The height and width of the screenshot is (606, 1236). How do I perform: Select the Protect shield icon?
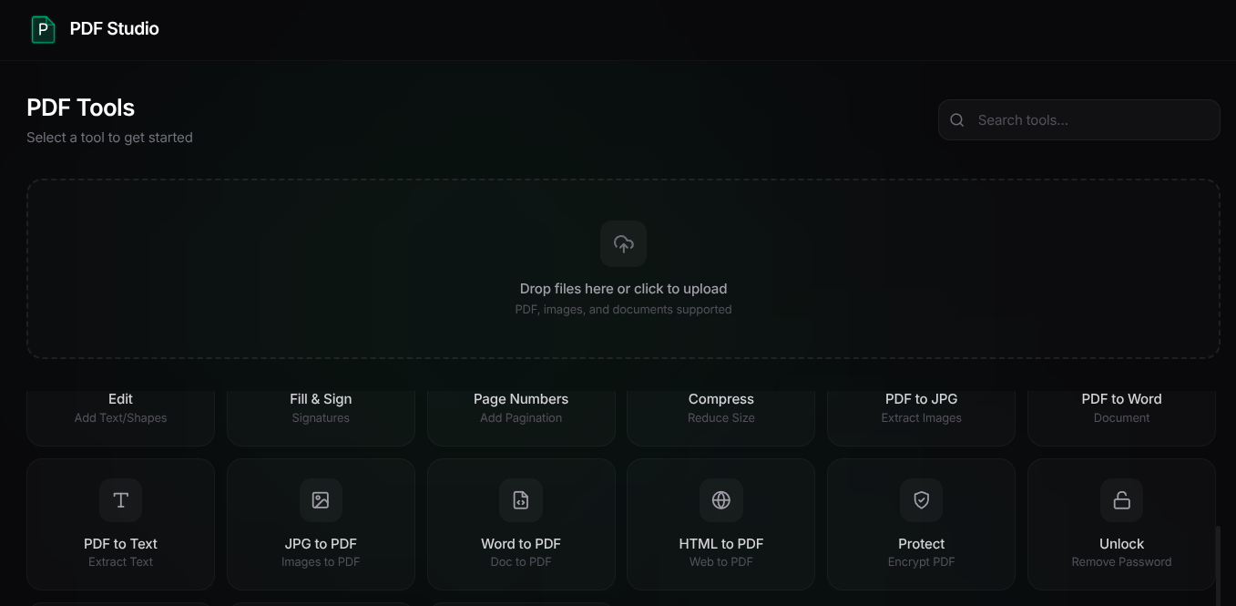(x=921, y=500)
